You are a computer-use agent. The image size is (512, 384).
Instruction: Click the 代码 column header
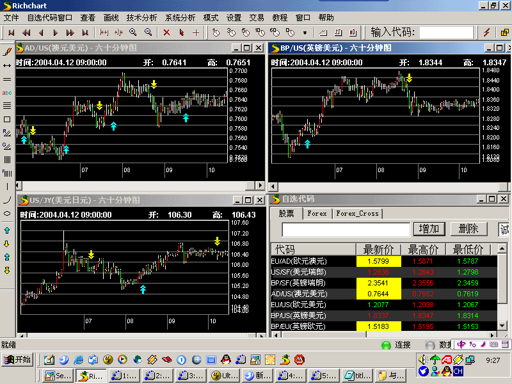pyautogui.click(x=313, y=250)
